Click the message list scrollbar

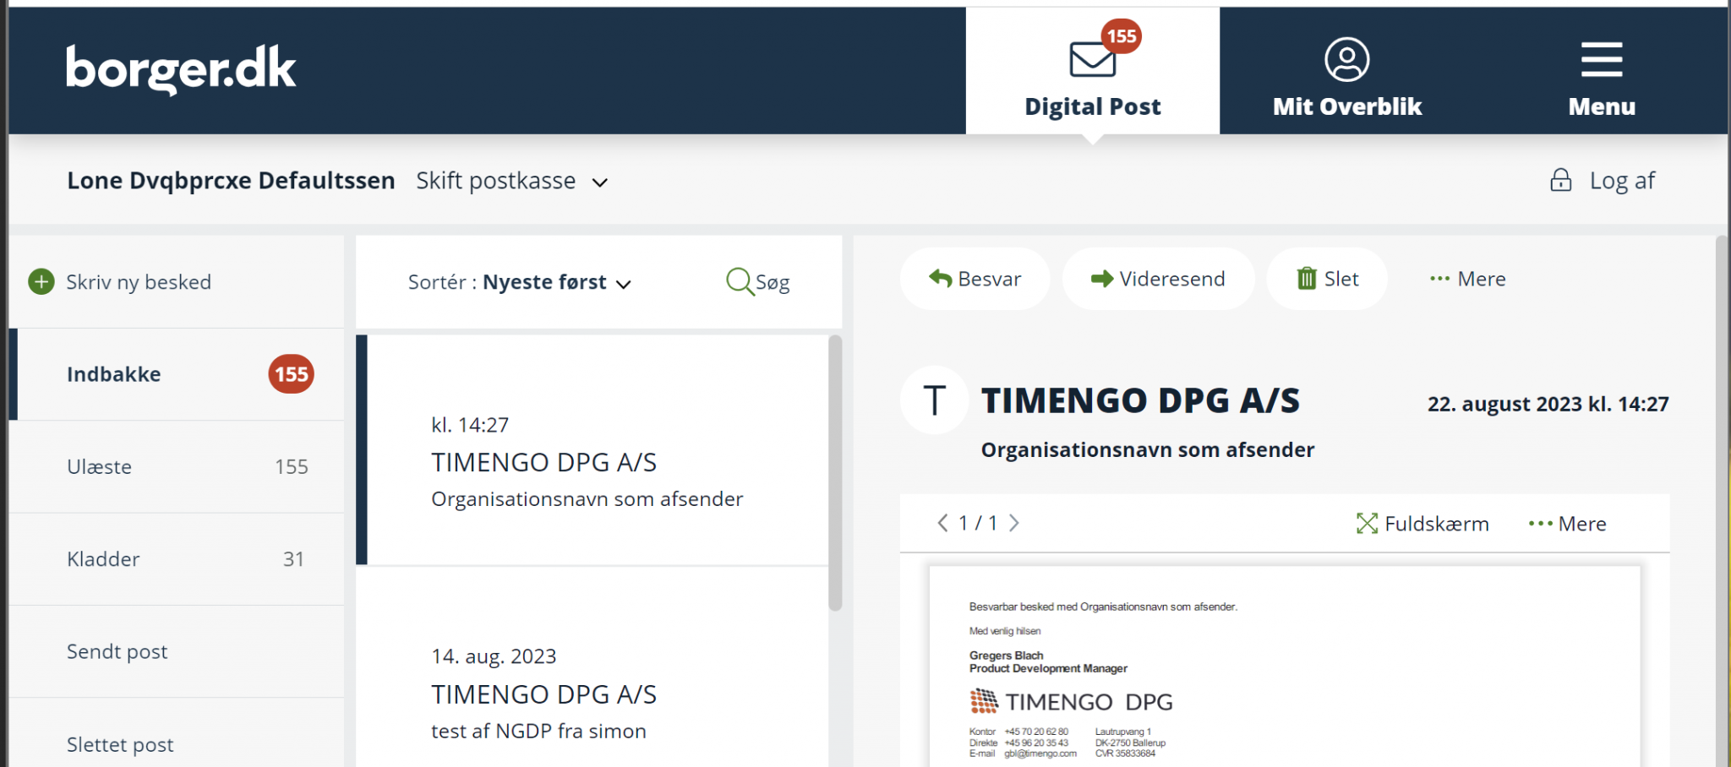point(835,473)
